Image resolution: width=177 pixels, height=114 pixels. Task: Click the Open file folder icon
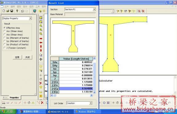(8, 11)
